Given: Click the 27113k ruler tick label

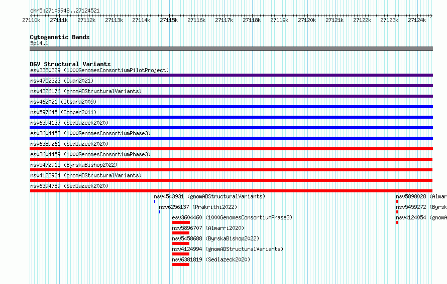Looking at the screenshot, I should pyautogui.click(x=114, y=20).
